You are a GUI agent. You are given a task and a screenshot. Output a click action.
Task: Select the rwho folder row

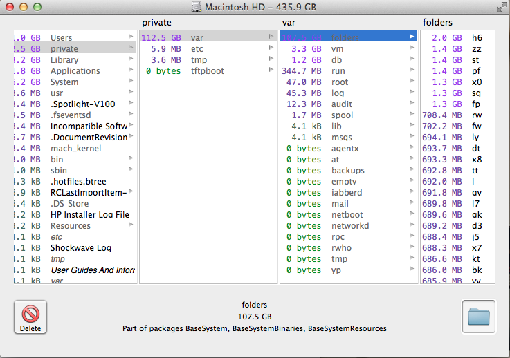click(349, 247)
